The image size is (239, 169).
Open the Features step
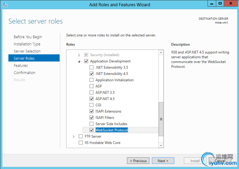21,66
